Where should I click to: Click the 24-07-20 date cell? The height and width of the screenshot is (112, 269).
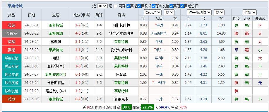[32, 91]
